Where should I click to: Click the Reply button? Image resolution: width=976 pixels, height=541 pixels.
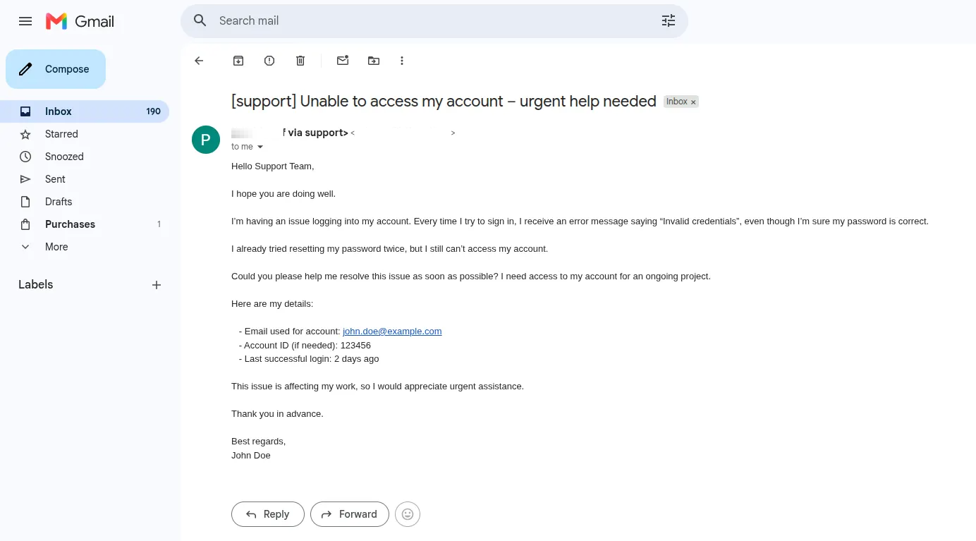click(x=268, y=514)
